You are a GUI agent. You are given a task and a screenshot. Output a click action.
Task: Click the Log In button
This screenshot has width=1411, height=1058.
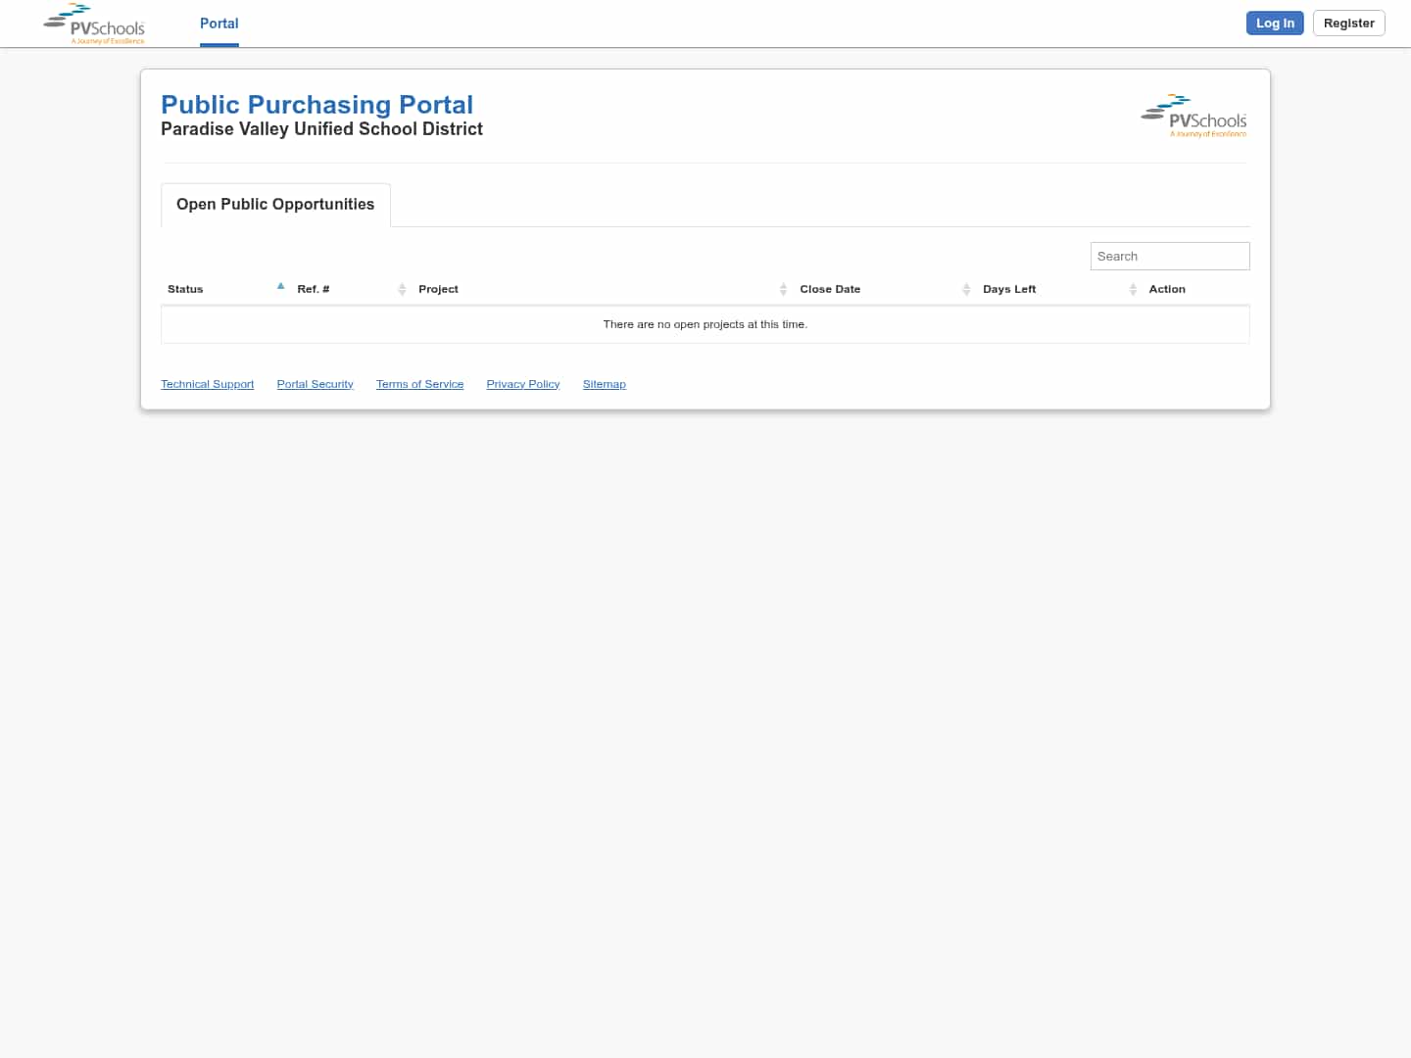(1275, 23)
